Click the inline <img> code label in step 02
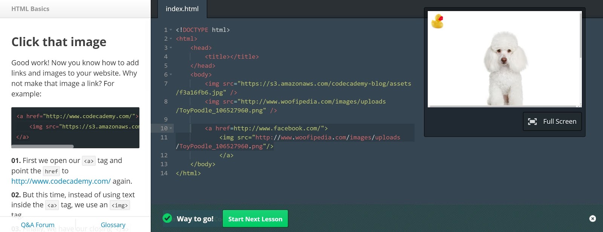The height and width of the screenshot is (232, 603). point(120,205)
